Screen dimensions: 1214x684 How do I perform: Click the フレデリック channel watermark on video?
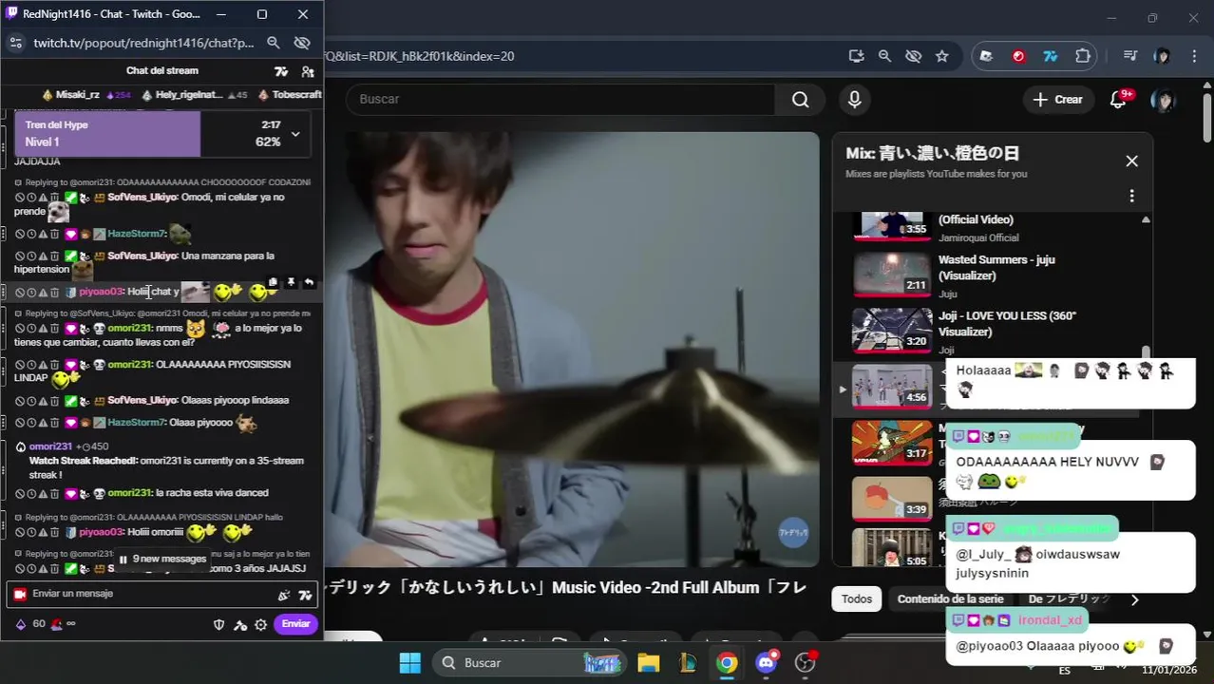click(793, 532)
